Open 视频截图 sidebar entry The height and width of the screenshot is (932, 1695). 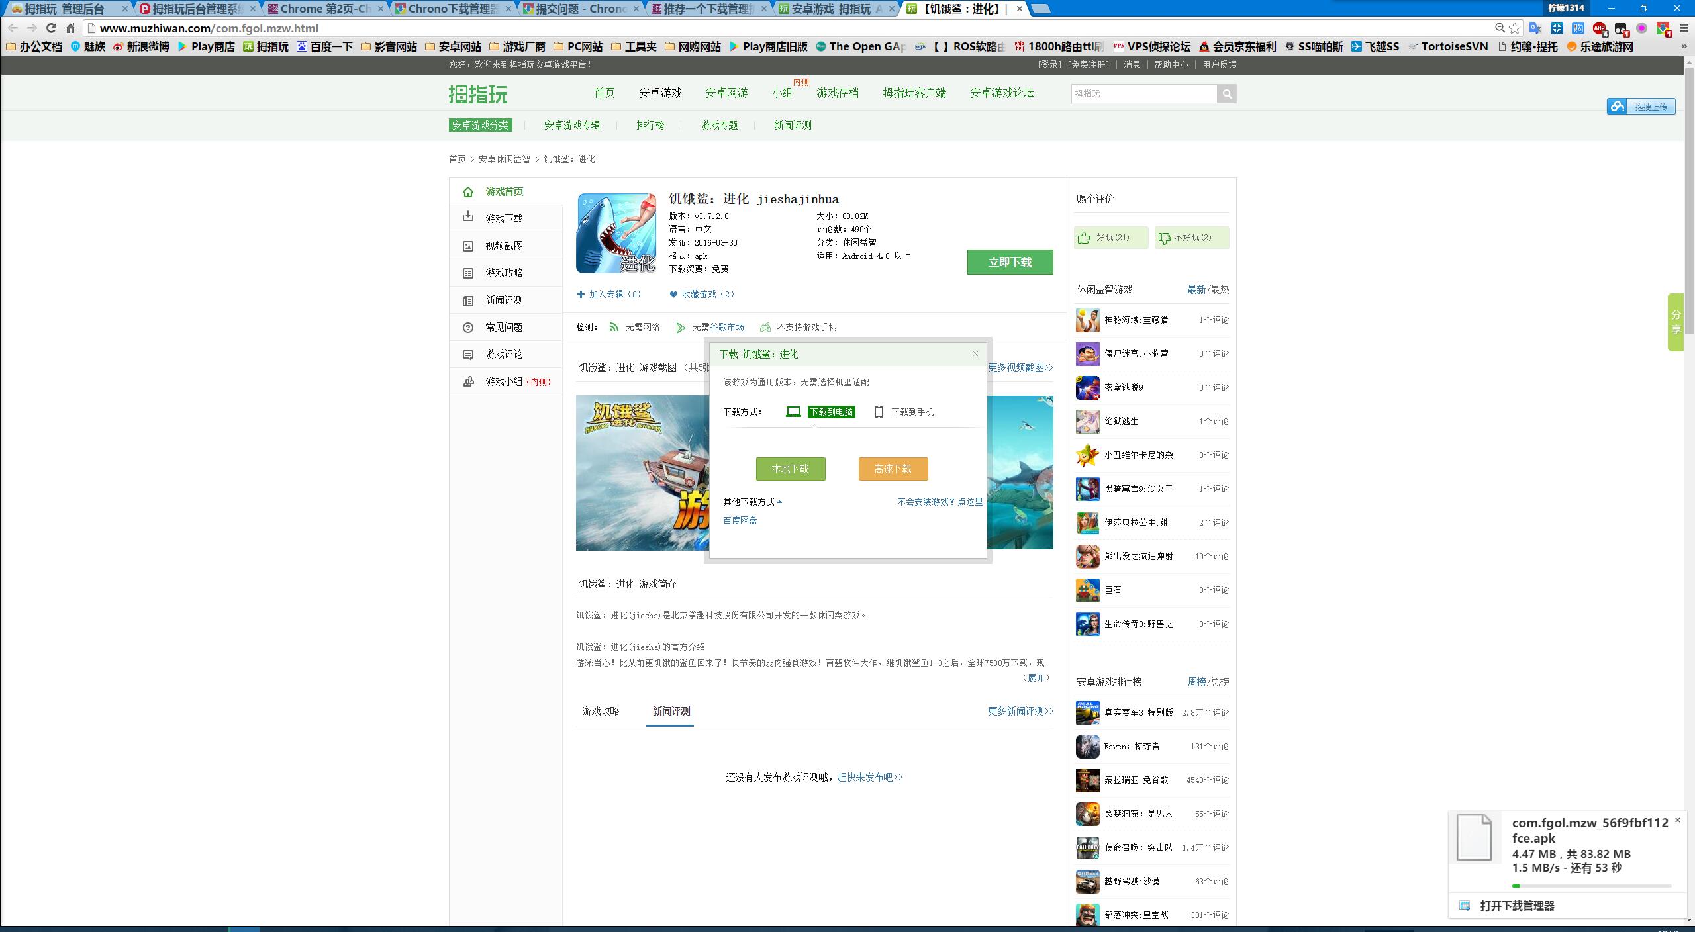(504, 246)
